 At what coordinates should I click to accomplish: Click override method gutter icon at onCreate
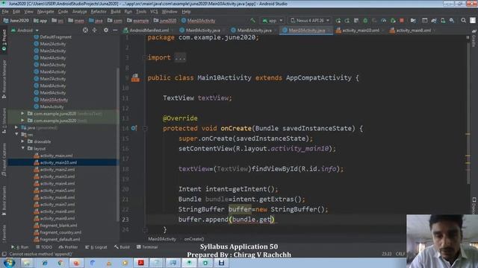click(x=134, y=128)
